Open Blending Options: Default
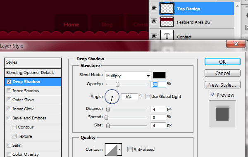 [33, 73]
